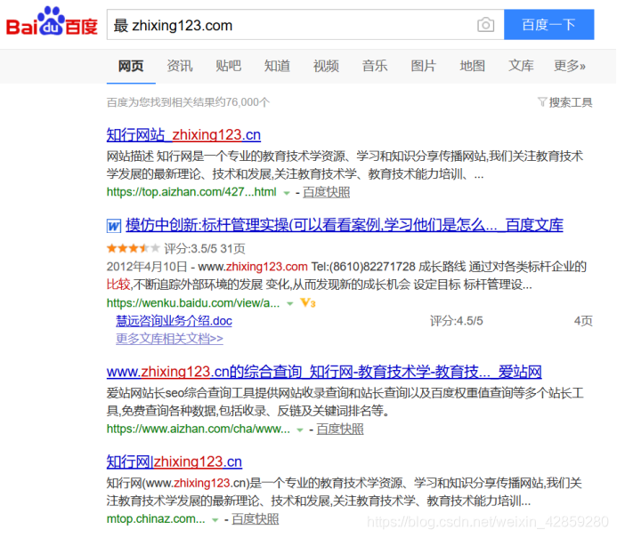Click the star rating in the Wenku result

click(x=134, y=248)
